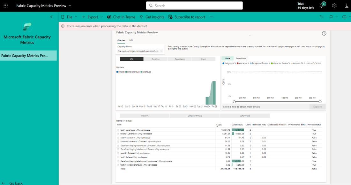Expand the testwh Dataset row icon
This screenshot has width=351, height=185.
point(118,138)
